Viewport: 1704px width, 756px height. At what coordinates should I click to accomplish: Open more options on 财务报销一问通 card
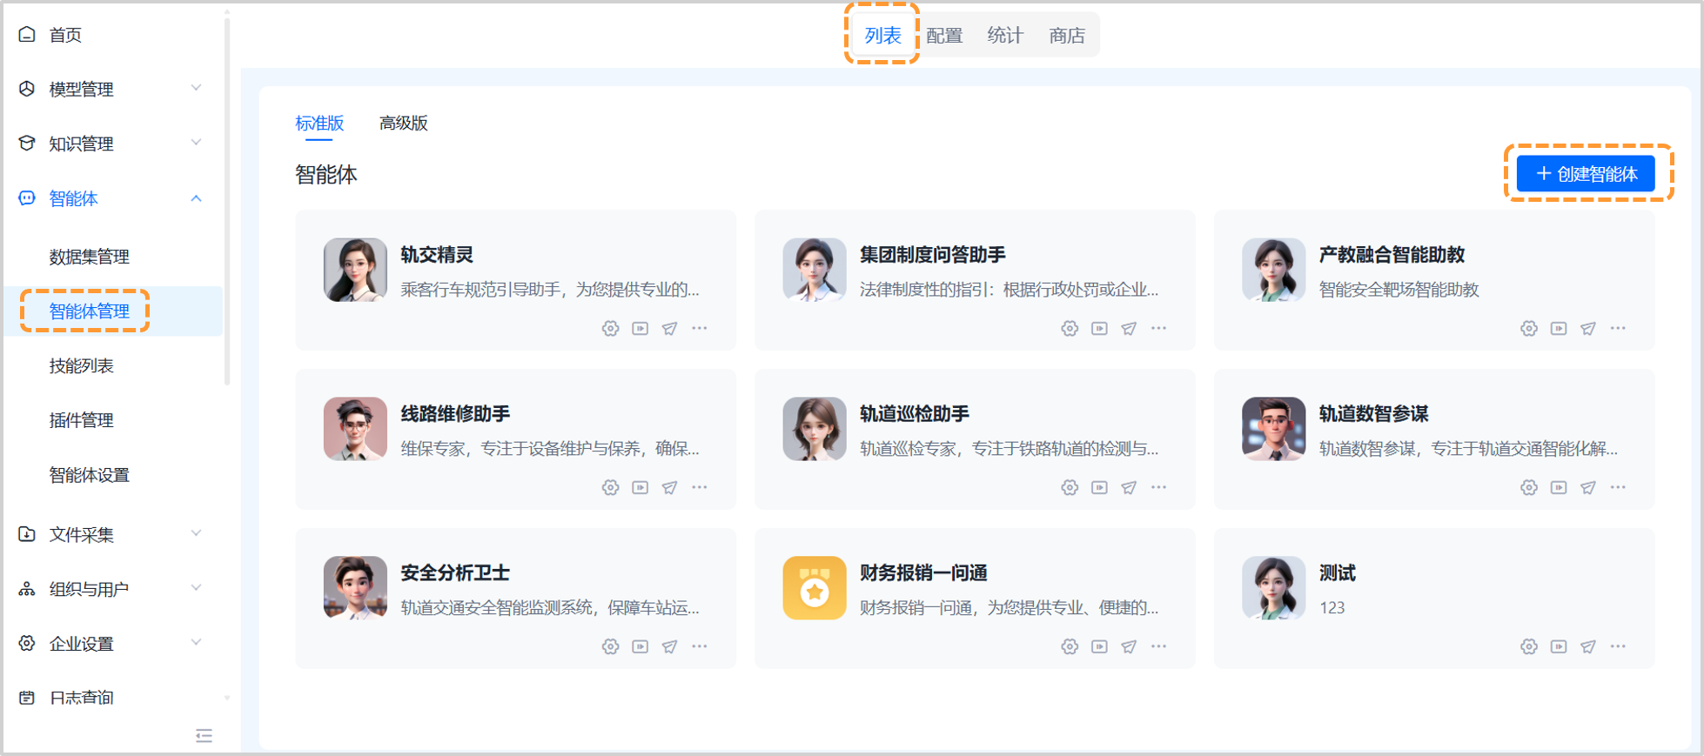(1159, 646)
